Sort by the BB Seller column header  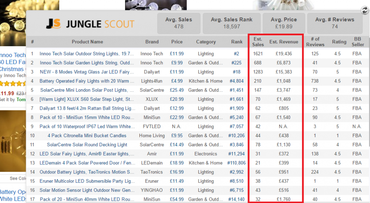point(358,42)
